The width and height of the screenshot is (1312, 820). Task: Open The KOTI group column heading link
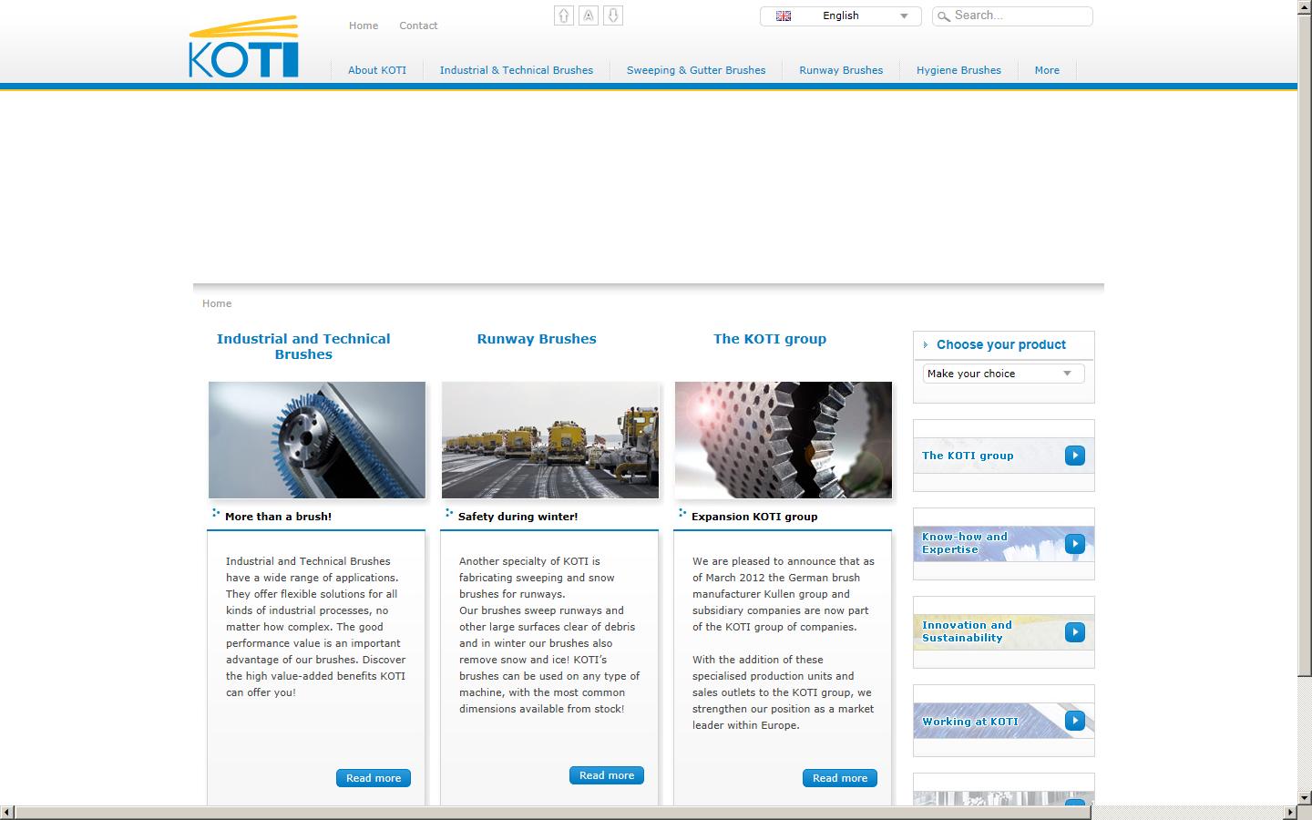[x=770, y=339]
